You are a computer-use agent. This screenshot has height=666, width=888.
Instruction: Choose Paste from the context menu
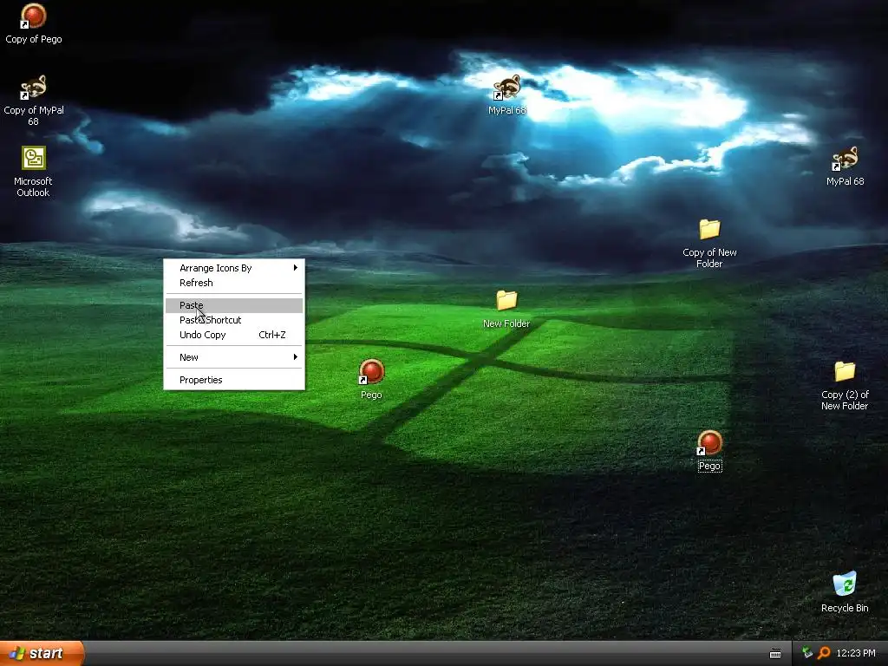234,305
